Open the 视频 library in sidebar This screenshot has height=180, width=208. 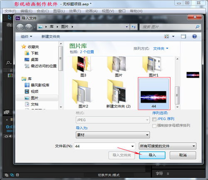tap(31, 91)
